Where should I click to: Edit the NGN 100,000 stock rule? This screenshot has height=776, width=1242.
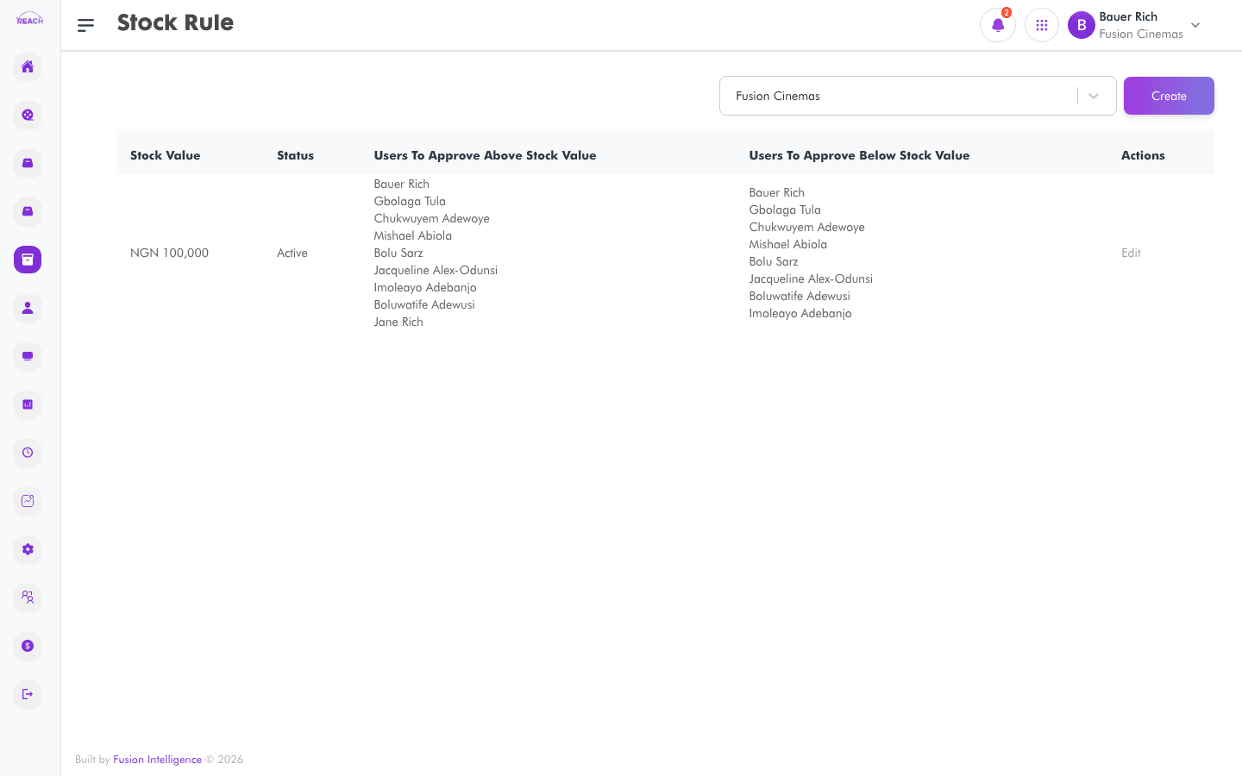click(1131, 253)
